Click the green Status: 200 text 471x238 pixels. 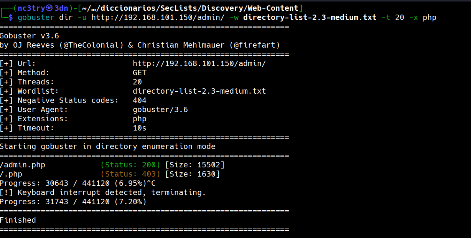click(x=130, y=165)
